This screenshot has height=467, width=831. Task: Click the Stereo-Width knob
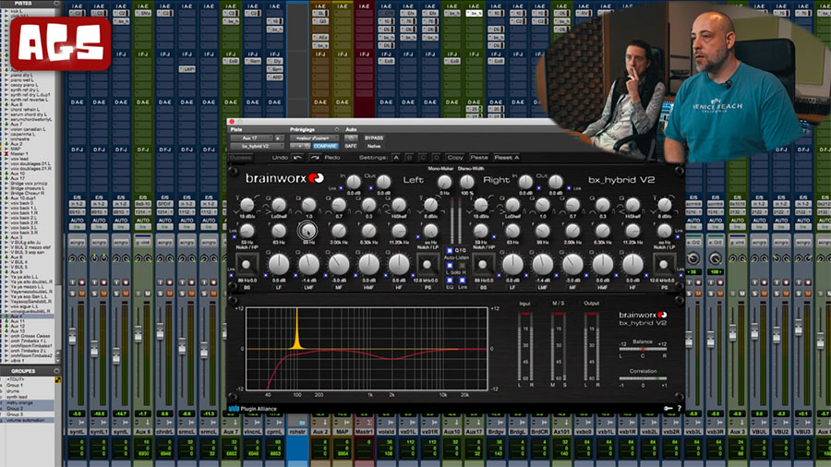467,182
